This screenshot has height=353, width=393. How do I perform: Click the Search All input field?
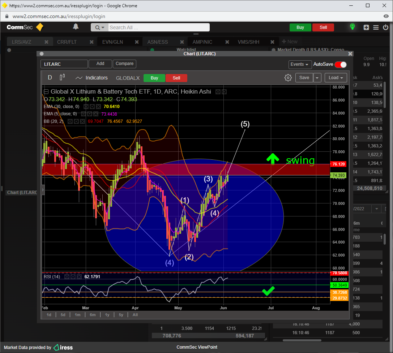tap(158, 27)
